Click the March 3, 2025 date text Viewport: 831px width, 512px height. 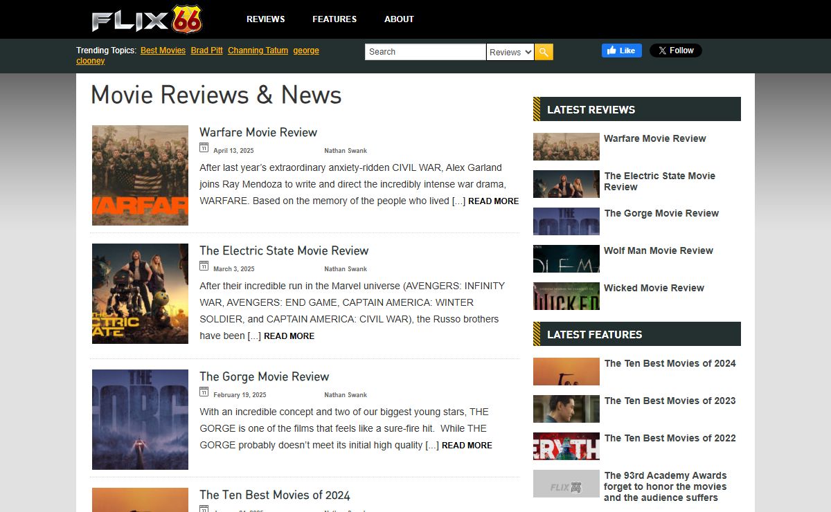point(234,269)
